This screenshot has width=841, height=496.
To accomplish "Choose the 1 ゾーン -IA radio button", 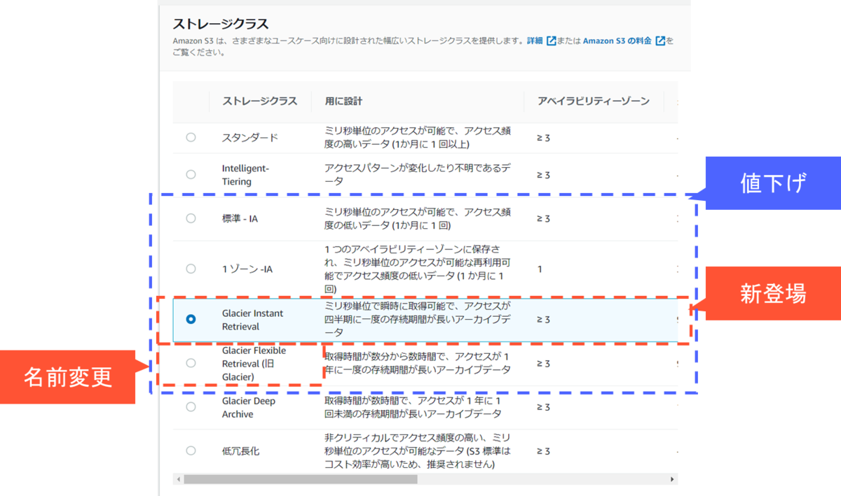I will (191, 269).
